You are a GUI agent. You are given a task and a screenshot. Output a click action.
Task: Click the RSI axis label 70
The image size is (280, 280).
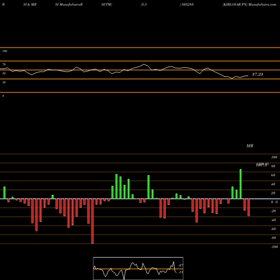[x=4, y=64]
